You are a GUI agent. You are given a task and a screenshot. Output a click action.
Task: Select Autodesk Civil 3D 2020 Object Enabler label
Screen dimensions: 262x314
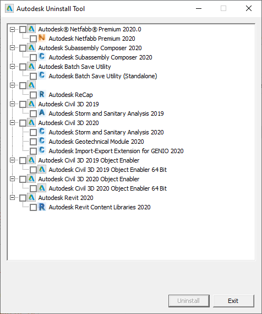click(x=89, y=179)
